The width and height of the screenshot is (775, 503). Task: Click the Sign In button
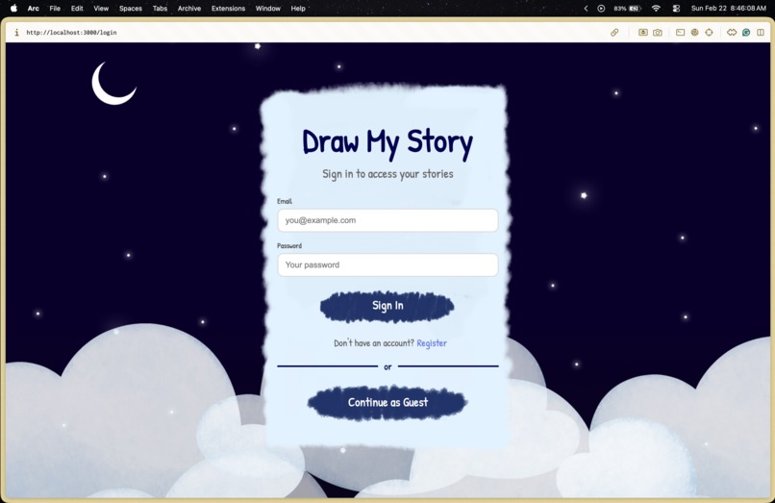pos(387,306)
